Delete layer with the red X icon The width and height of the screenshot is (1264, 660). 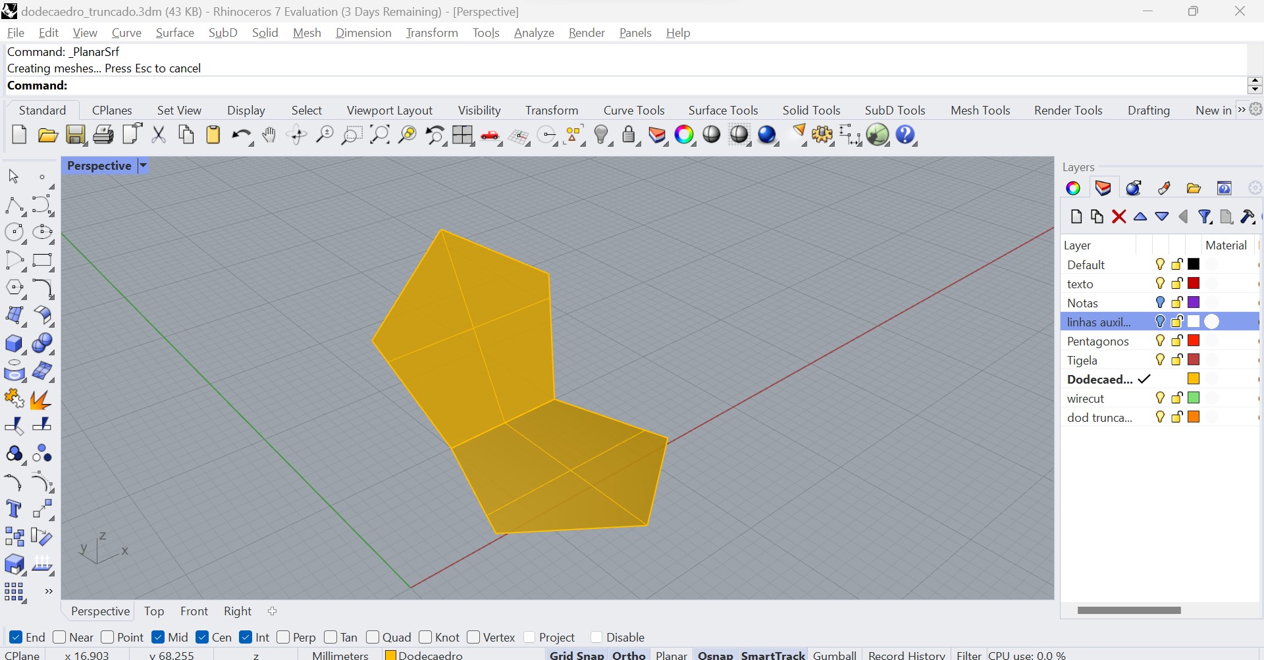click(x=1119, y=216)
